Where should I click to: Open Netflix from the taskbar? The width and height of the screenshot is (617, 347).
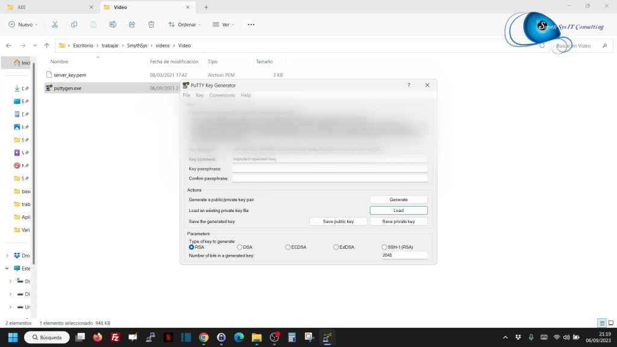169,337
